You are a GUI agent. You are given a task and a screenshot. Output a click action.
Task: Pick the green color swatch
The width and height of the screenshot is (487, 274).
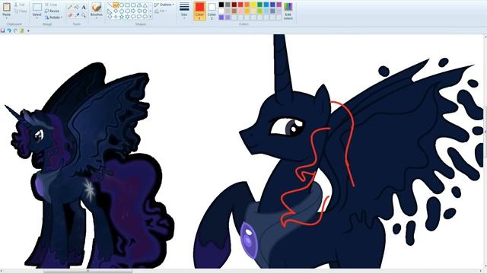[259, 5]
